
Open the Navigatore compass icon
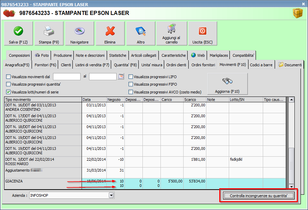[x=80, y=31]
